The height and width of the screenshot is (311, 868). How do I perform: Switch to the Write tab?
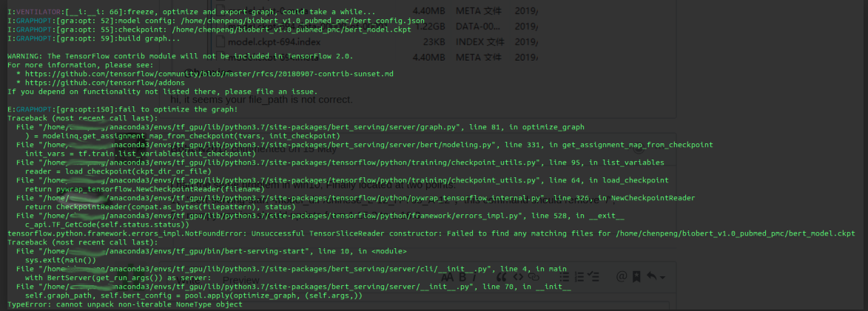188,280
